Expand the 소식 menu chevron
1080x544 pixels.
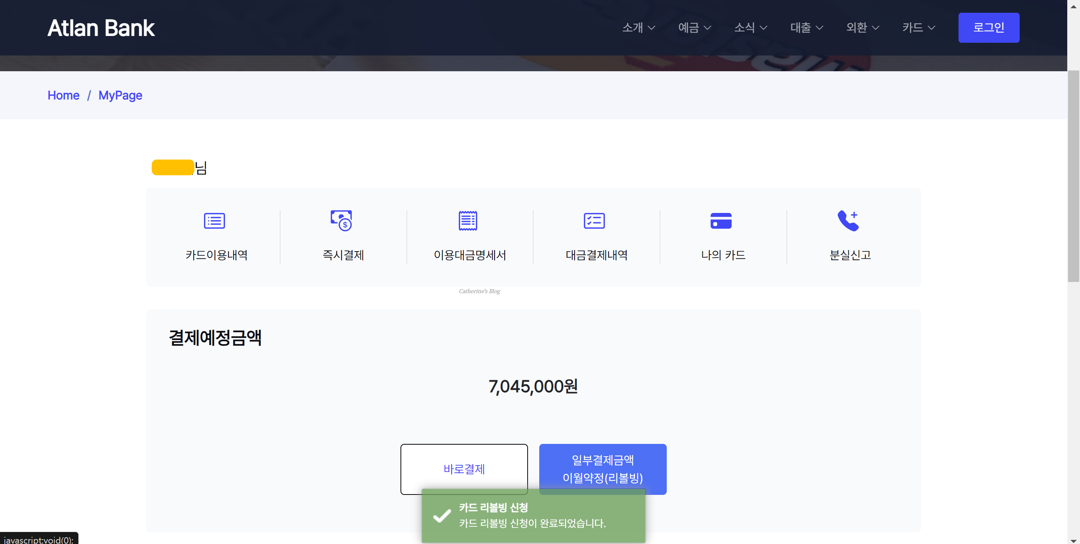pyautogui.click(x=763, y=28)
